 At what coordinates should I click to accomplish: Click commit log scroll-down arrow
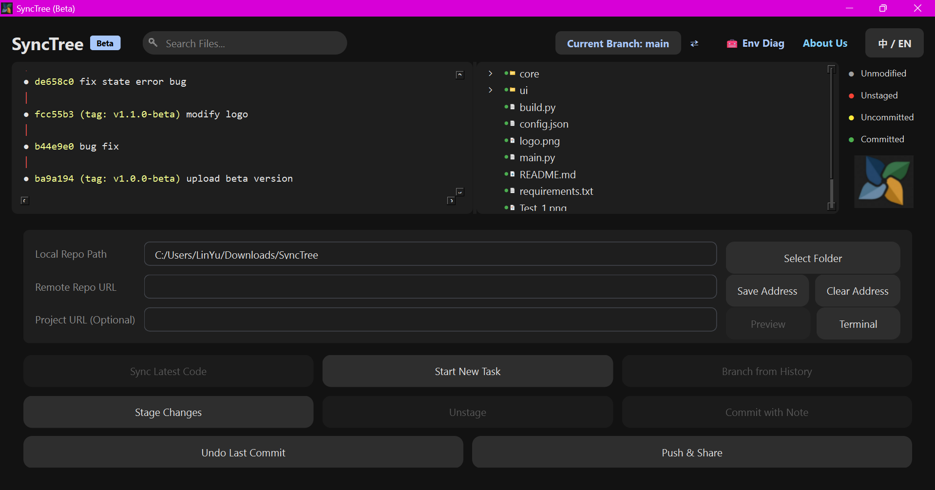[460, 192]
